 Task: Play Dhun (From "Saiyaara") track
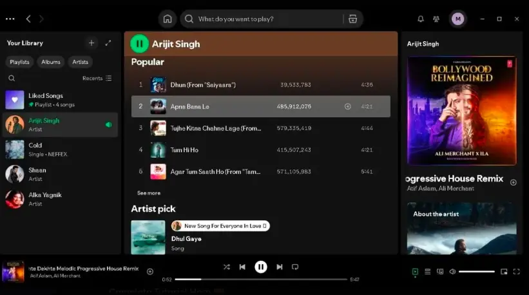260,85
